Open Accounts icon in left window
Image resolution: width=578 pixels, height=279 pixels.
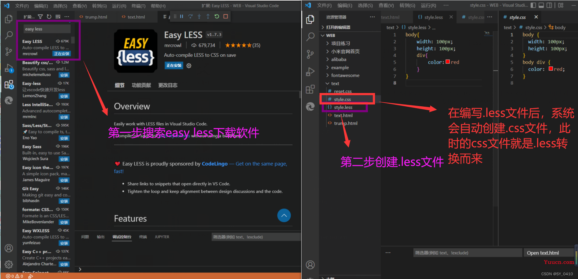tap(9, 248)
